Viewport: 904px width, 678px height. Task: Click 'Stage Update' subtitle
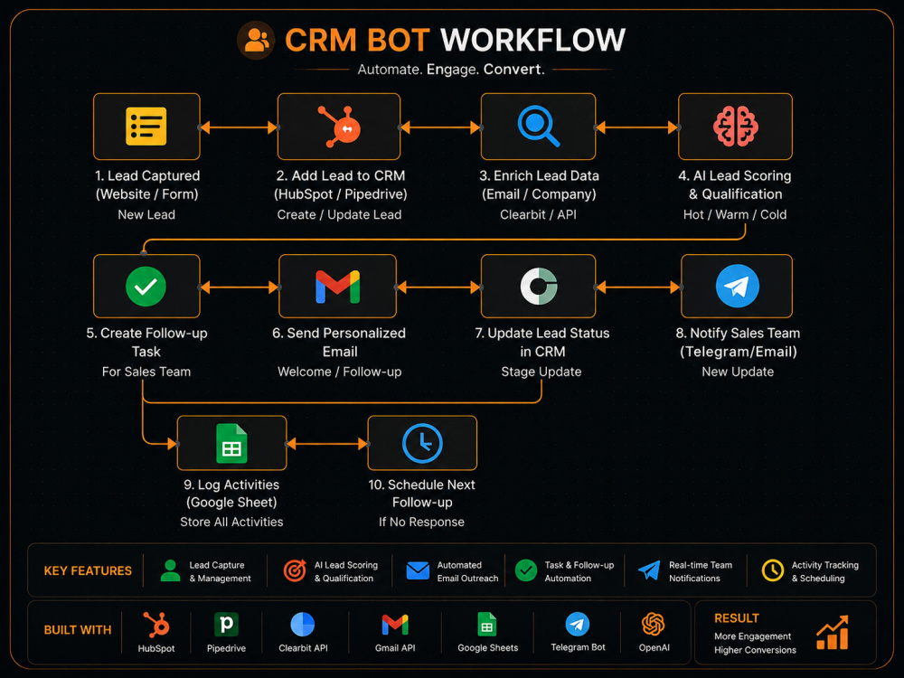pos(541,372)
